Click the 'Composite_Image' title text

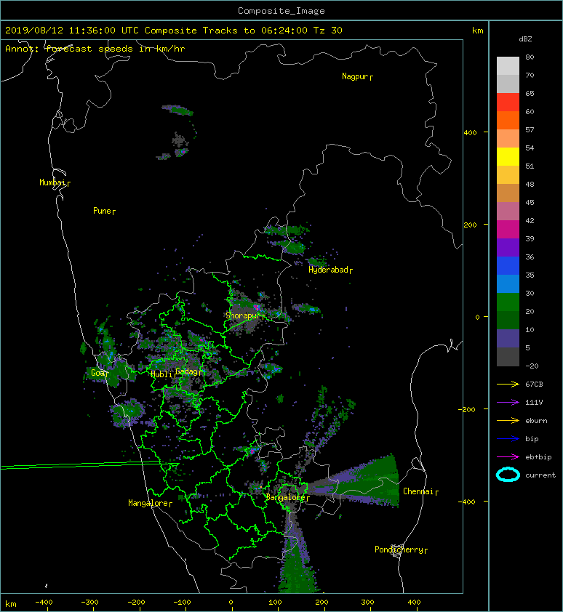tap(281, 11)
